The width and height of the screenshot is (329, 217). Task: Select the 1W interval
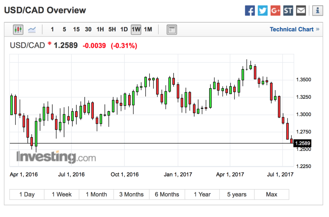coord(136,29)
